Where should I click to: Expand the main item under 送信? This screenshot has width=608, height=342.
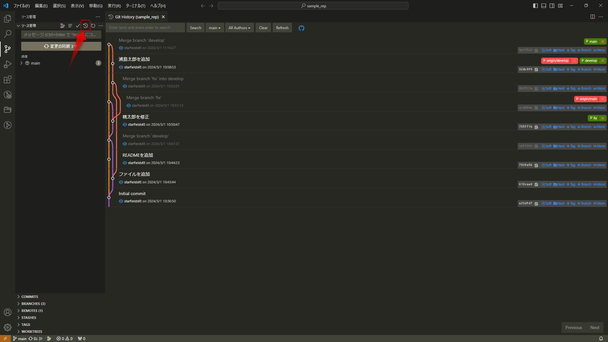21,63
